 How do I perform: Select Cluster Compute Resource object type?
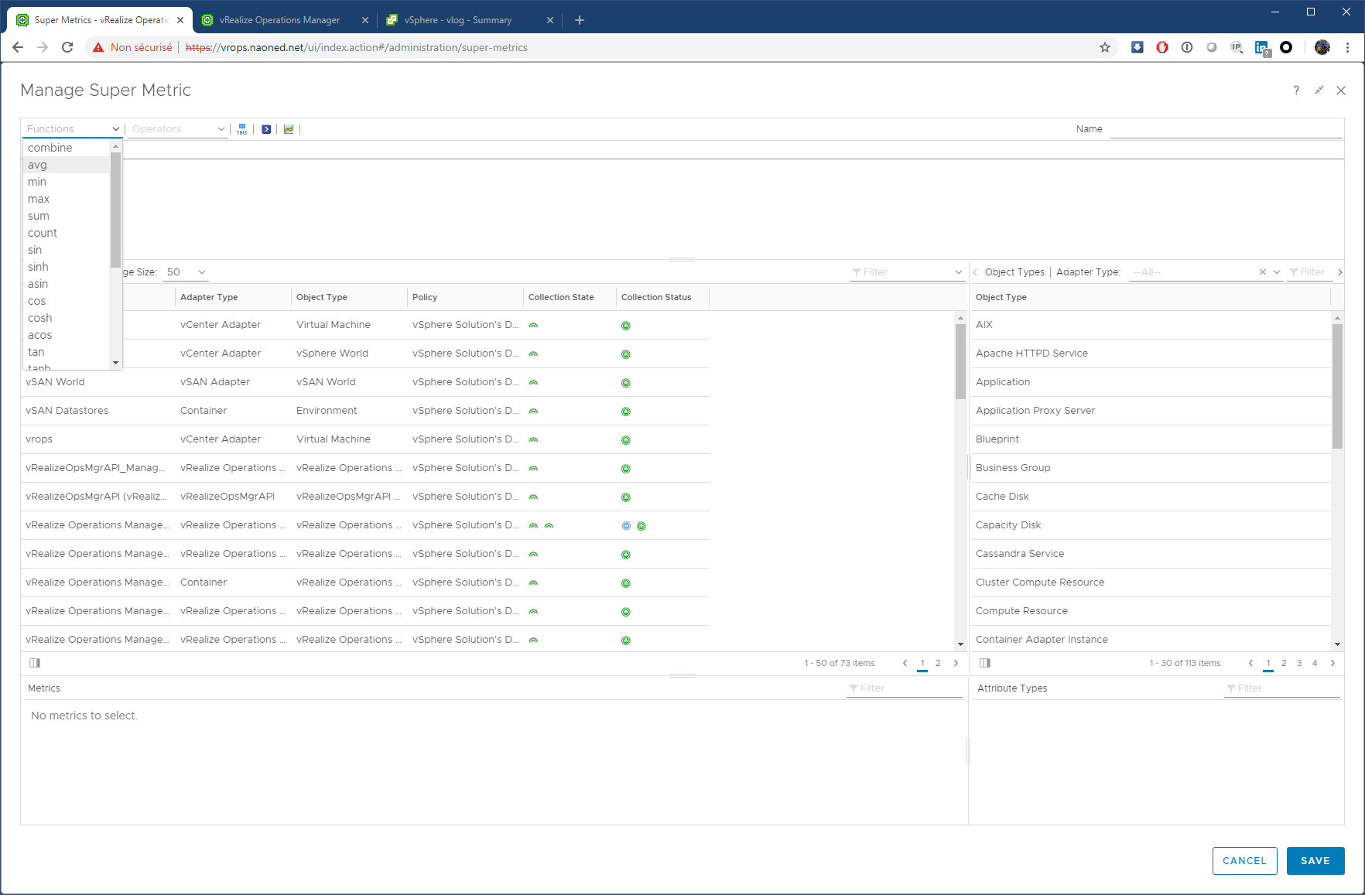(x=1040, y=582)
